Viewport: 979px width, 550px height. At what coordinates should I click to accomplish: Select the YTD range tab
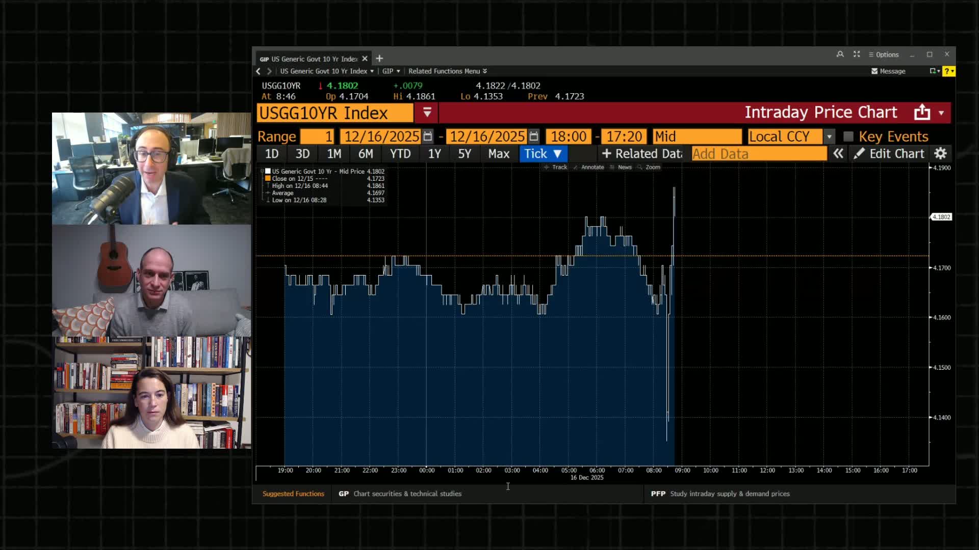click(x=400, y=153)
